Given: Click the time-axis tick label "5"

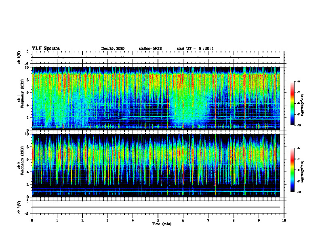Looking at the screenshot, I should (x=158, y=220).
